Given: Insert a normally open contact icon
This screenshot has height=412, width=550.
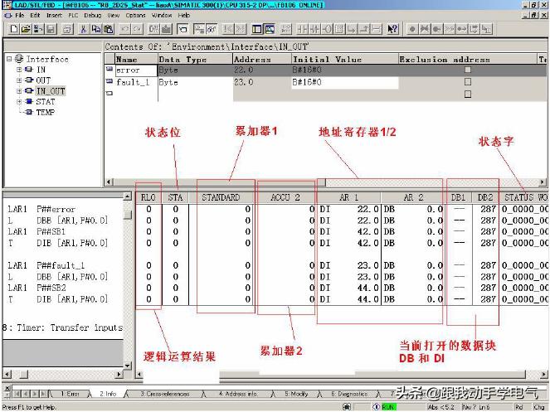Looking at the screenshot, I should [302, 29].
